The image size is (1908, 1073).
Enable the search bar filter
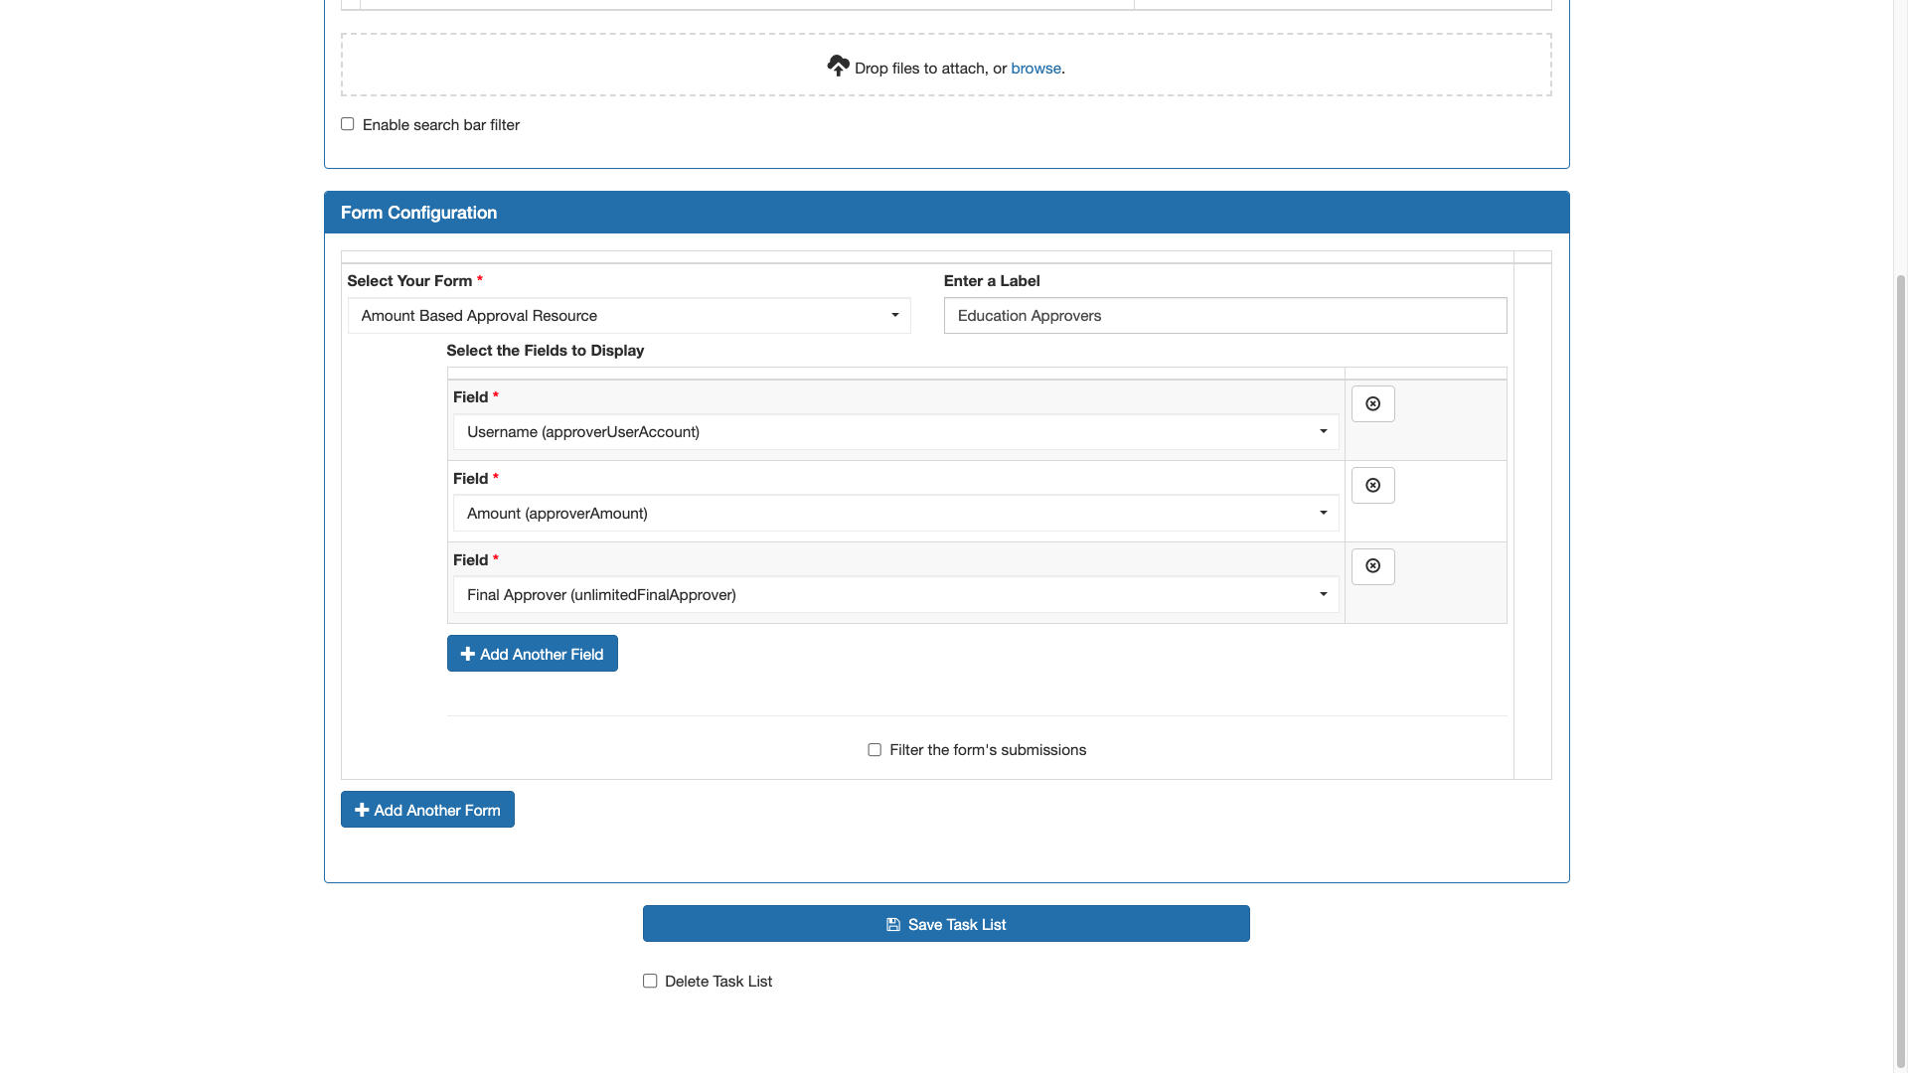(347, 123)
